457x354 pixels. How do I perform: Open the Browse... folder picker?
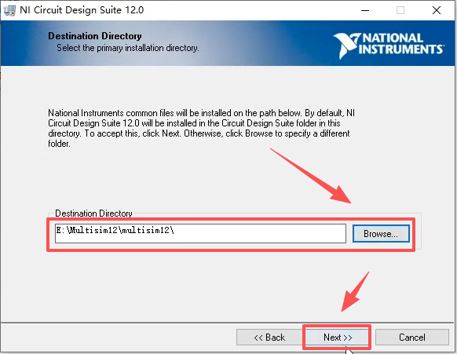tap(381, 234)
